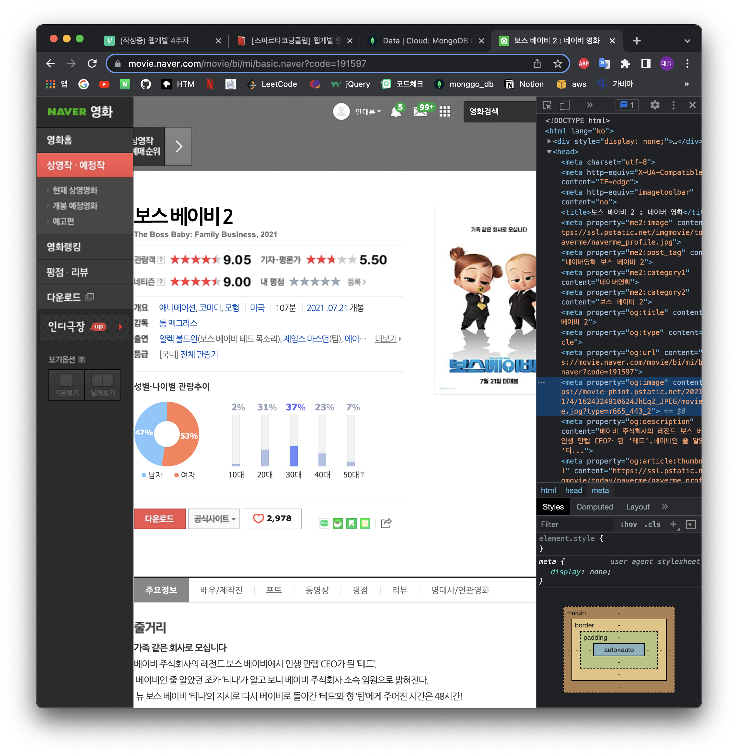
Task: Toggle the .cls class editor button
Action: (x=652, y=524)
